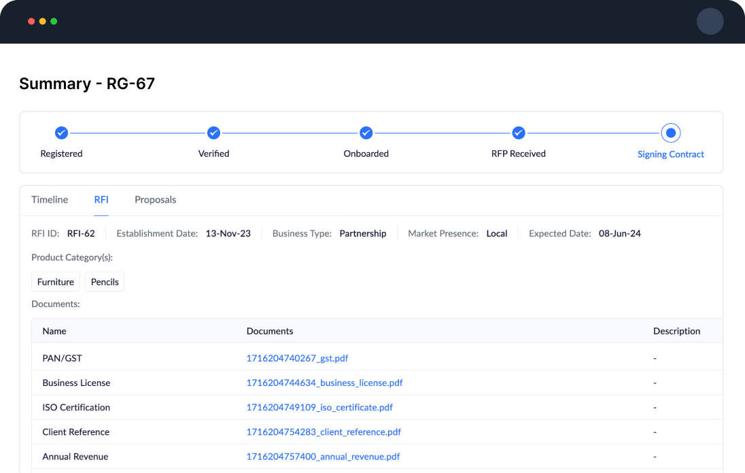
Task: Click the user avatar in header
Action: (710, 21)
